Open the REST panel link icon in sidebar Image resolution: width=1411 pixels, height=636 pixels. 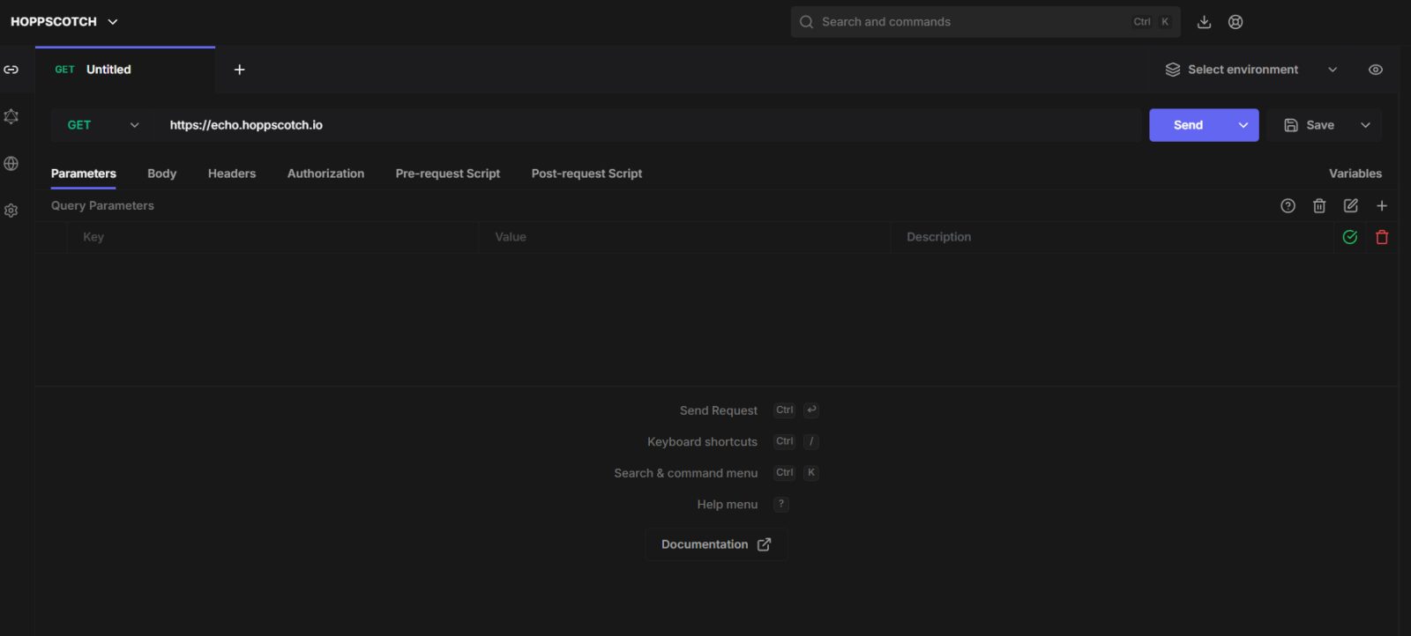tap(11, 70)
